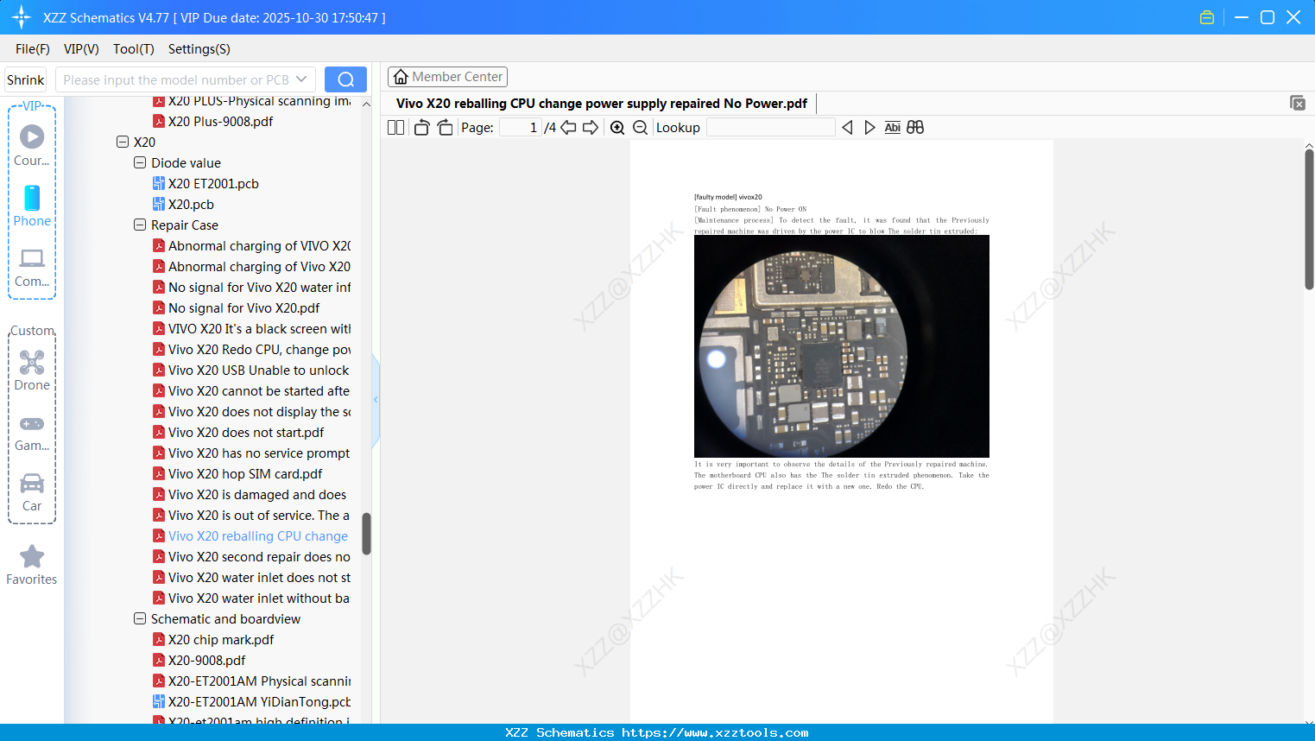Viewport: 1315px width, 741px height.
Task: Select Vivo X20 reballing CPU change item
Action: click(258, 535)
